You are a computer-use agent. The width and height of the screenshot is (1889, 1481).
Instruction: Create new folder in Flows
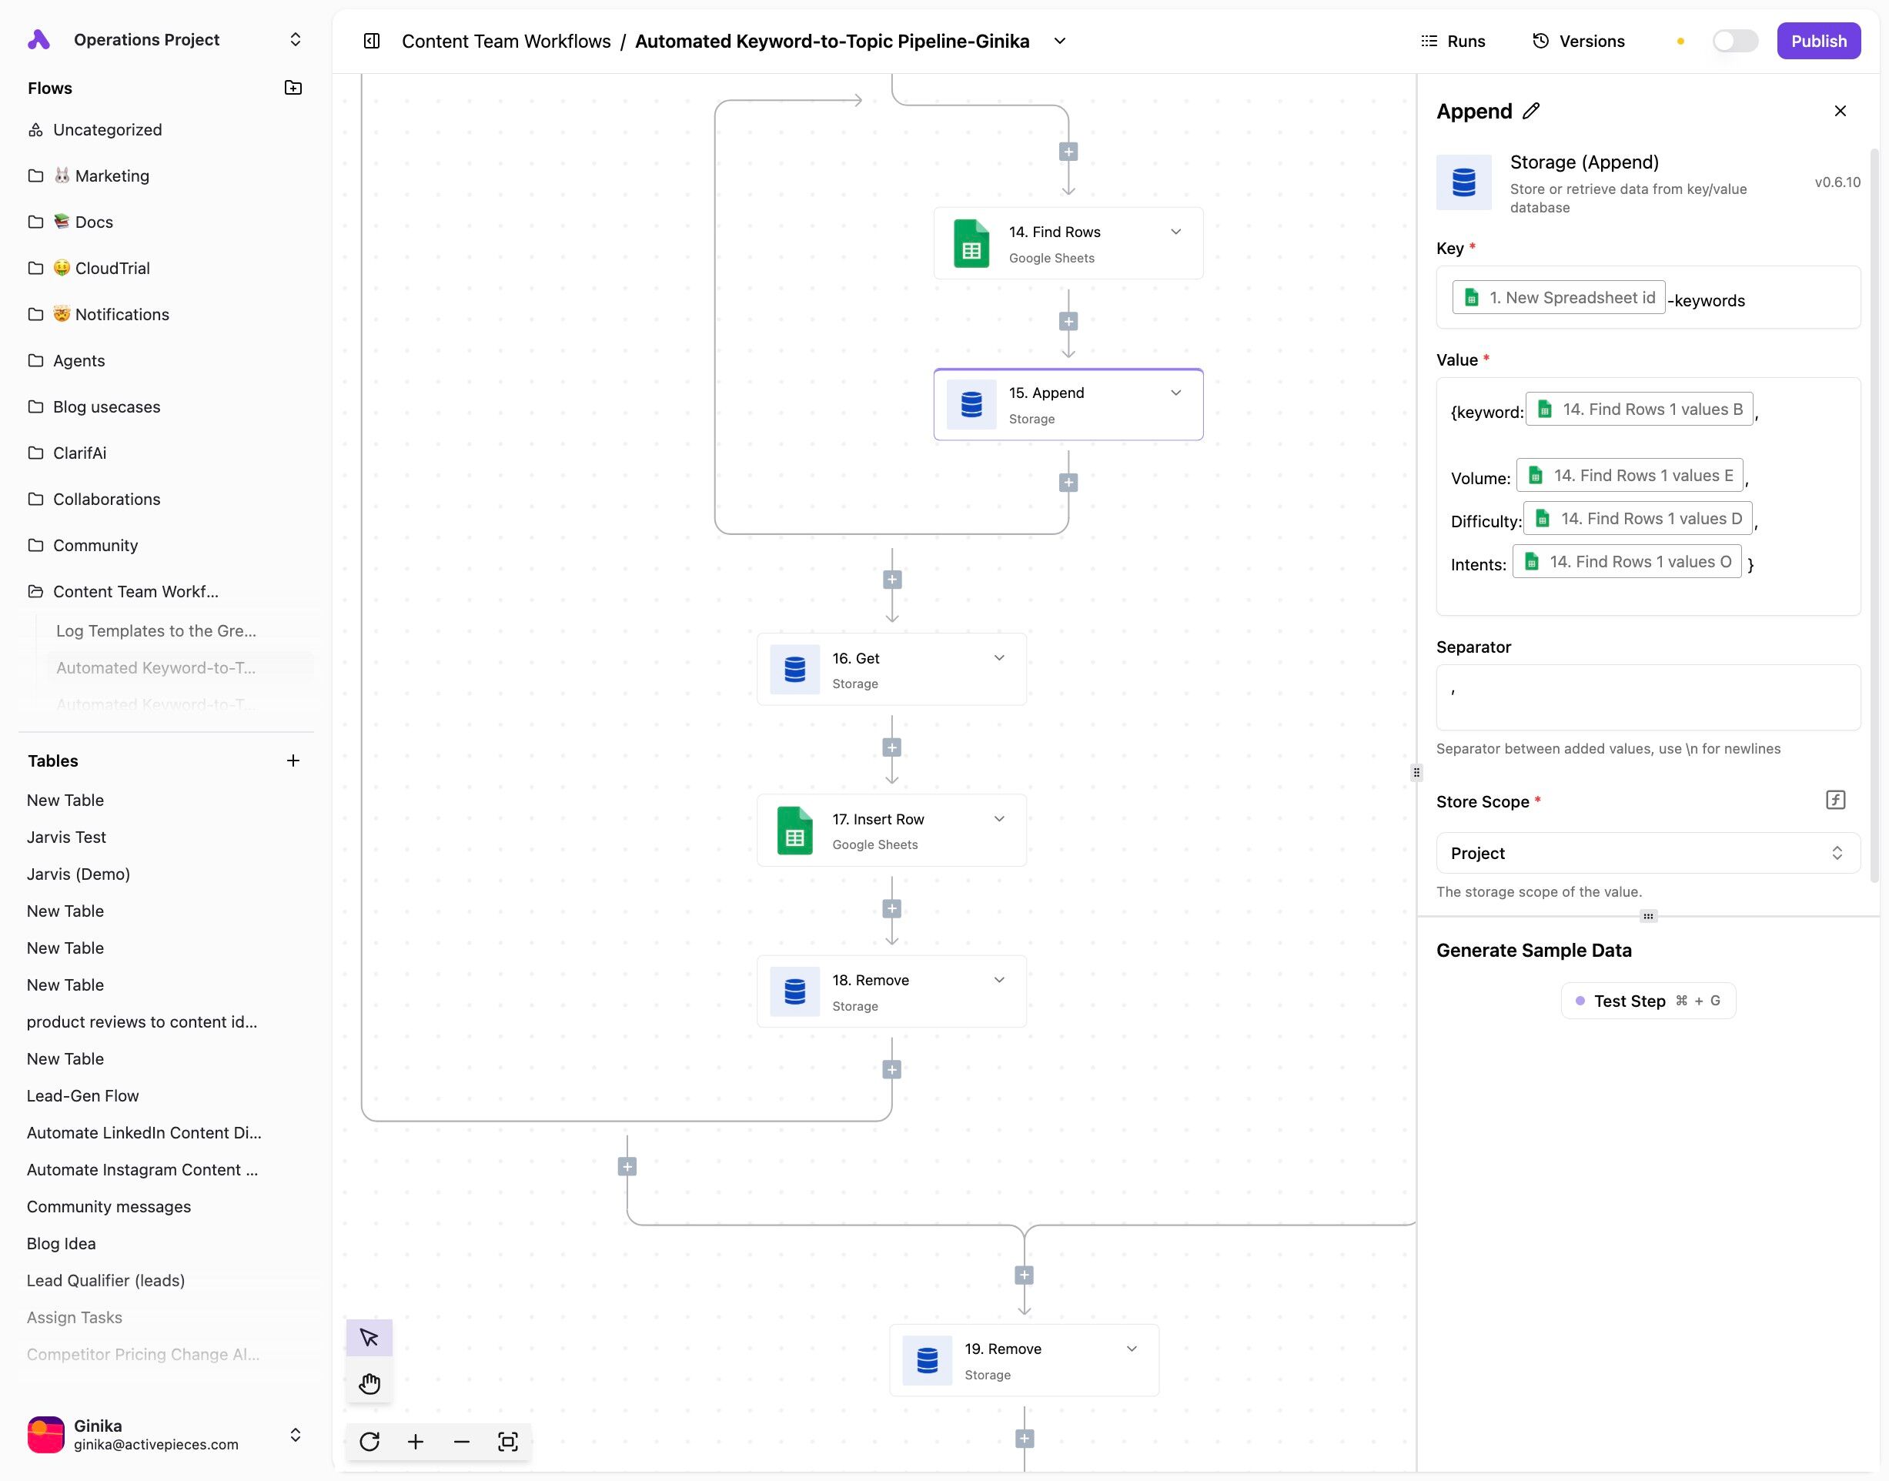[x=293, y=88]
